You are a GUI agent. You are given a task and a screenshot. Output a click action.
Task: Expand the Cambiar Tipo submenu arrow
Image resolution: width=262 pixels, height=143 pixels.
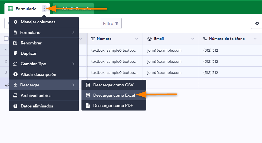coord(73,64)
